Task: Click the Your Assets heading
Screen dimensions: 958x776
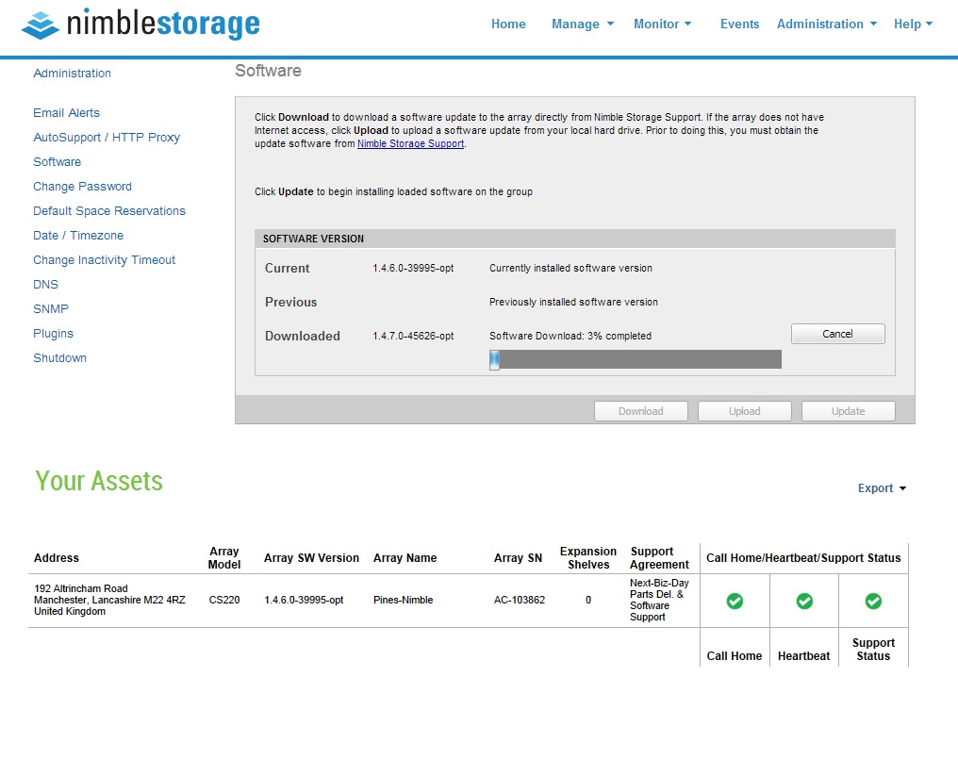Action: 99,481
